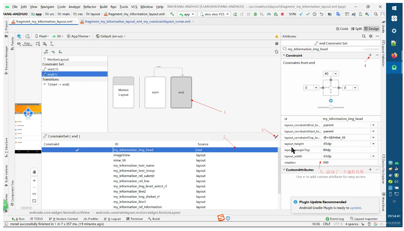The height and width of the screenshot is (231, 404).
Task: Click the rotation value field showing 360
Action: (x=349, y=162)
